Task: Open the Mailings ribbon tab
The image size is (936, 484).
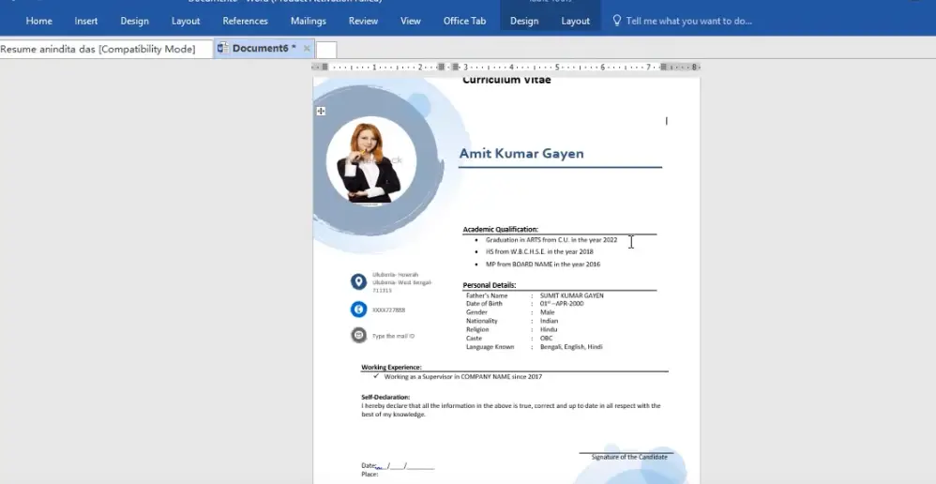Action: (x=308, y=21)
